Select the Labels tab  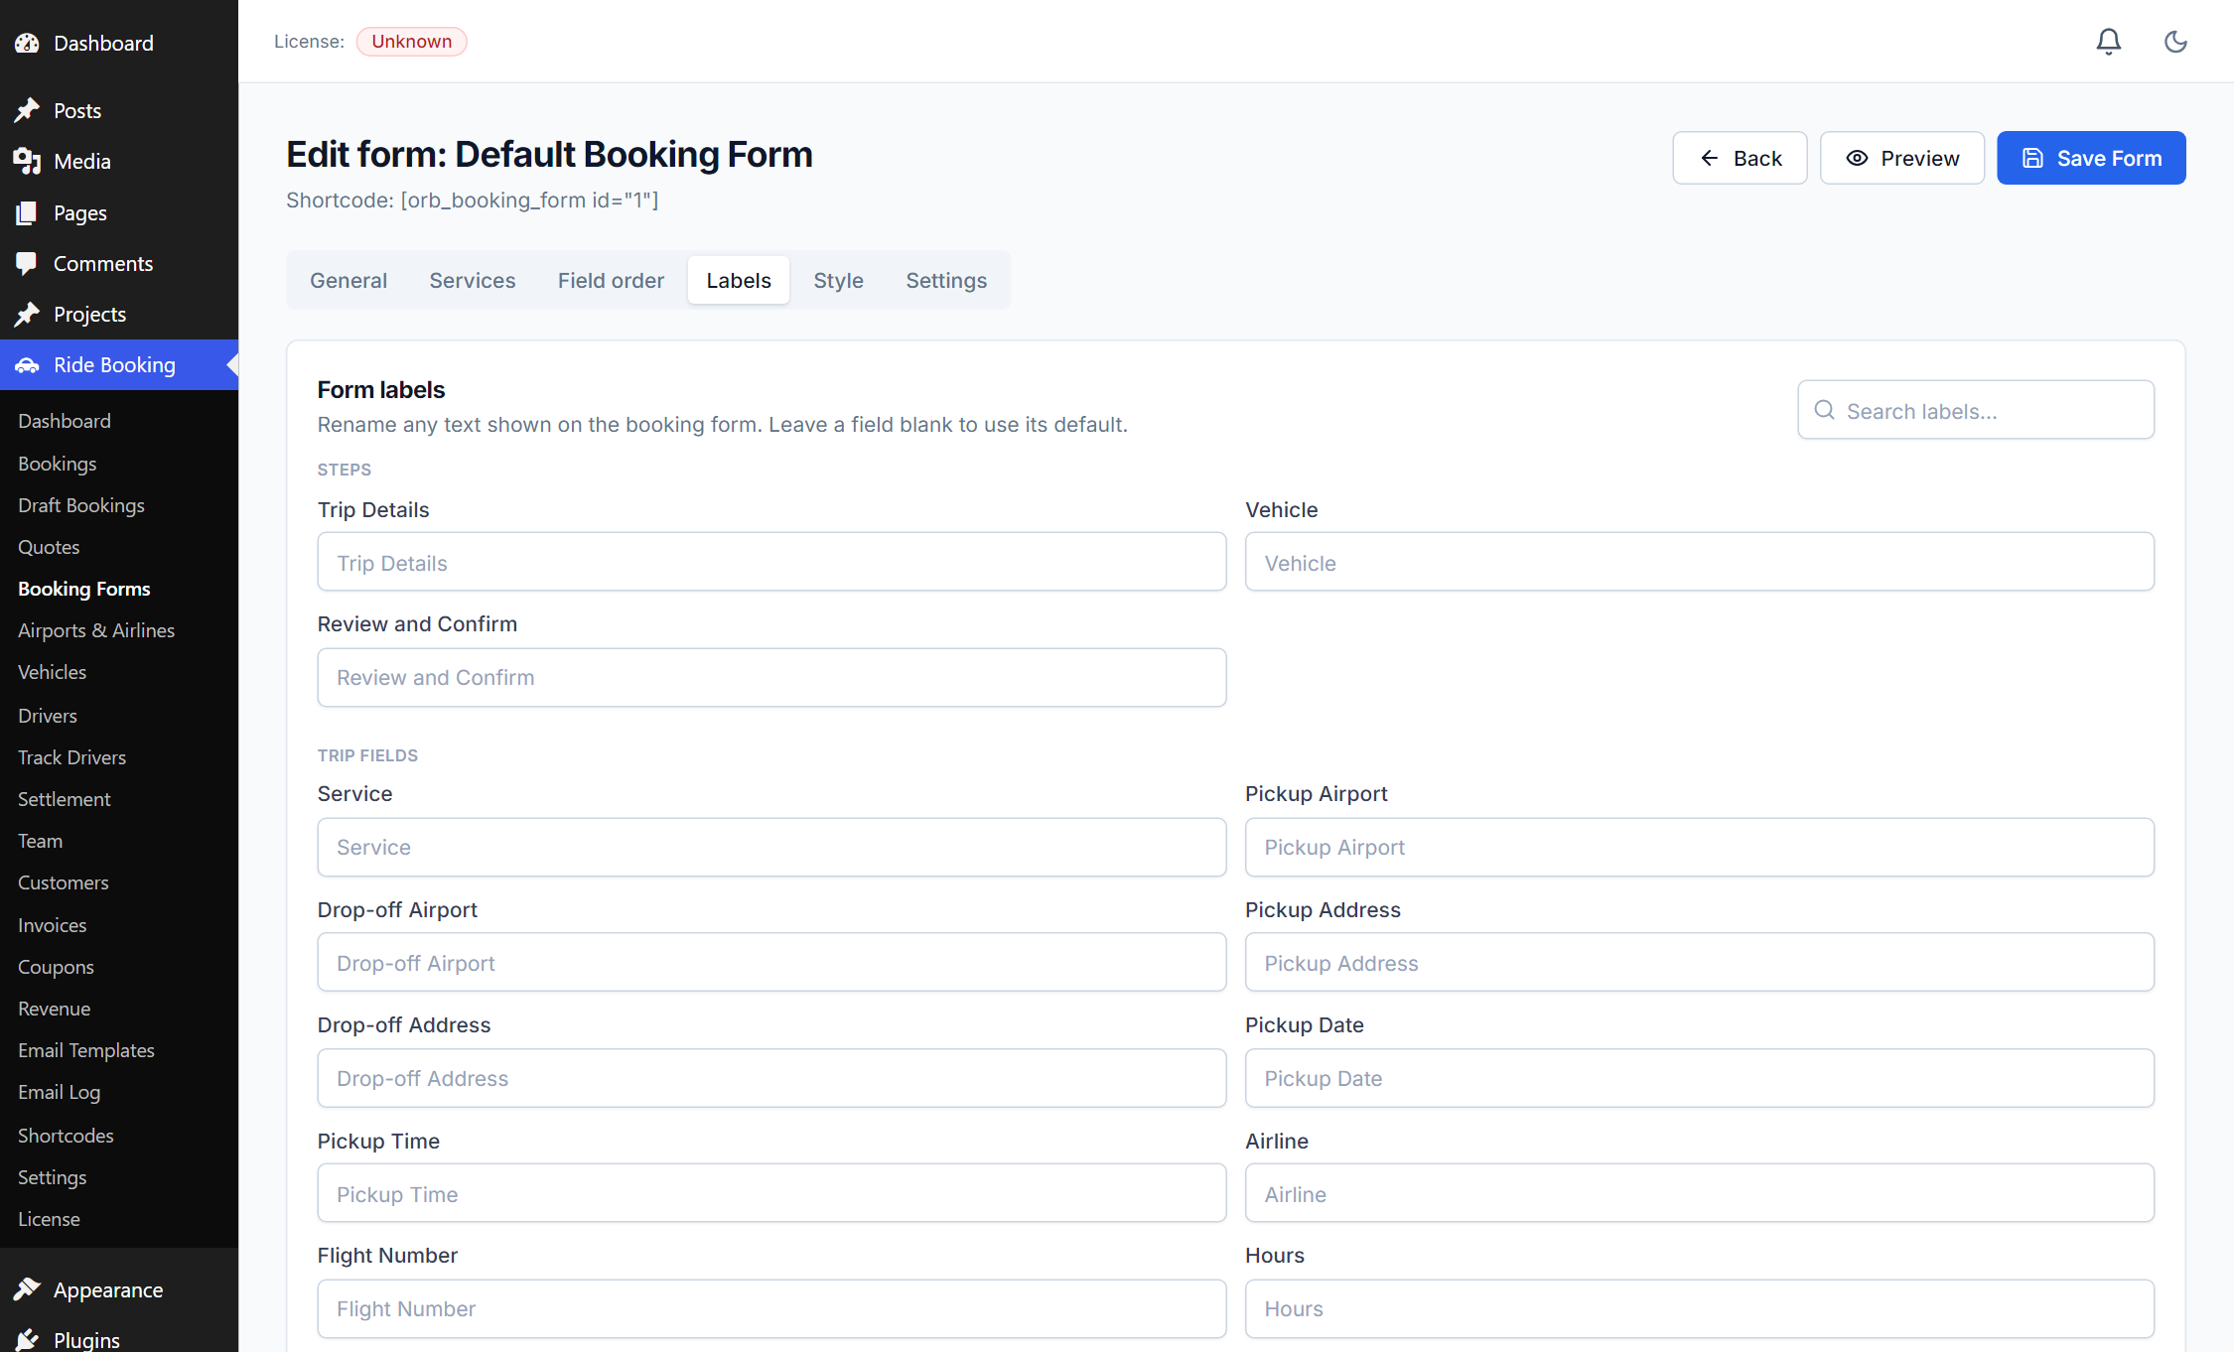point(739,280)
